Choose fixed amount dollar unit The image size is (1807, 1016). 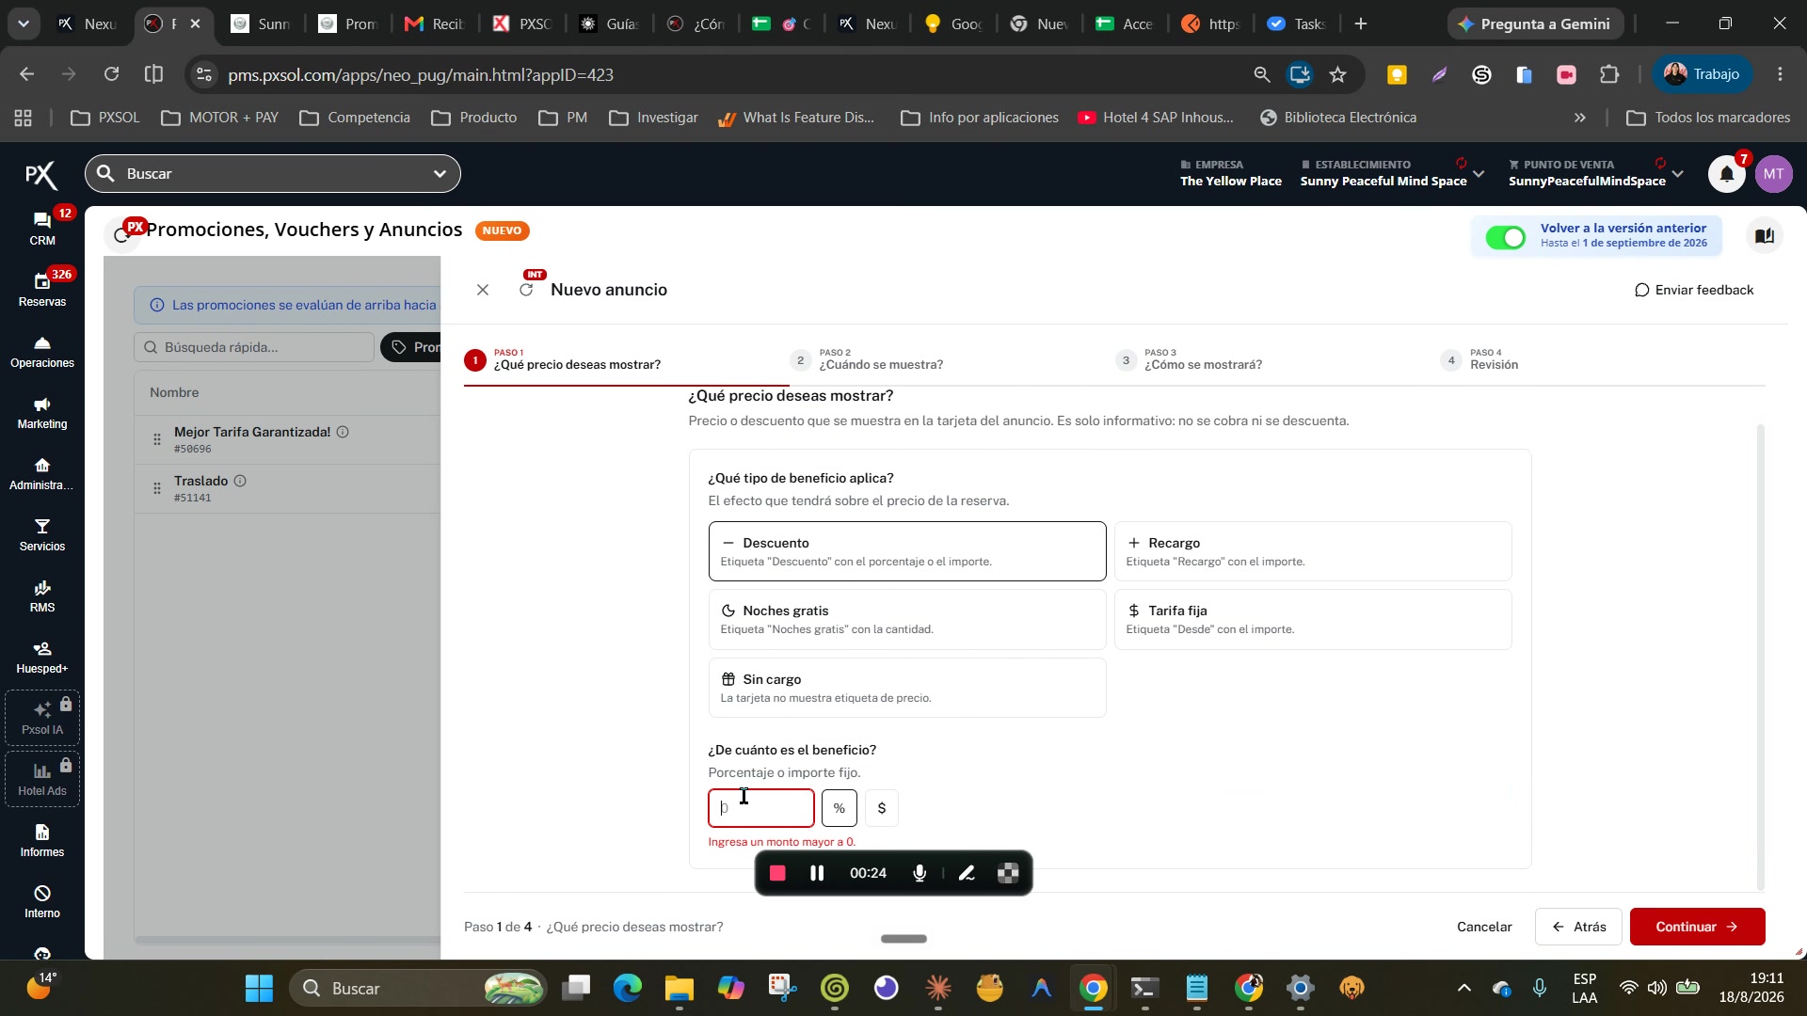tap(882, 808)
